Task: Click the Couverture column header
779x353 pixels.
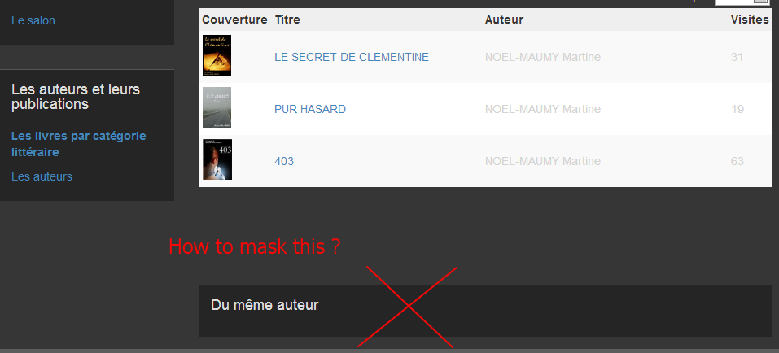Action: coord(234,20)
